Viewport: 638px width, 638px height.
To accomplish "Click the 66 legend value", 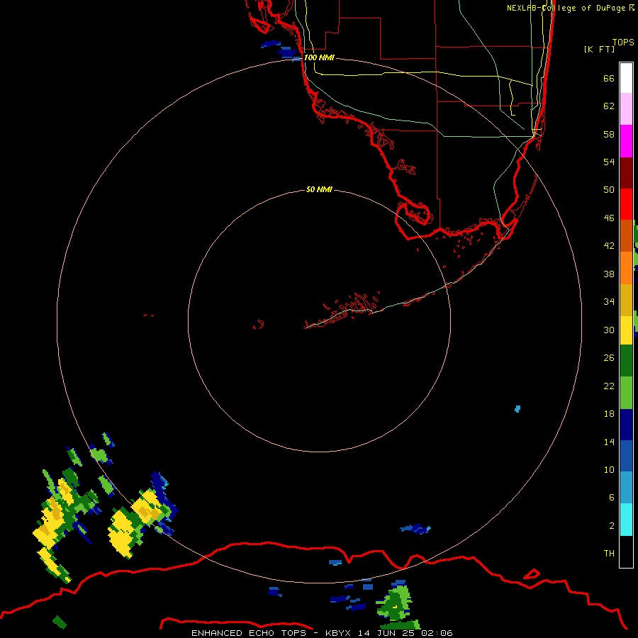I will (x=609, y=78).
